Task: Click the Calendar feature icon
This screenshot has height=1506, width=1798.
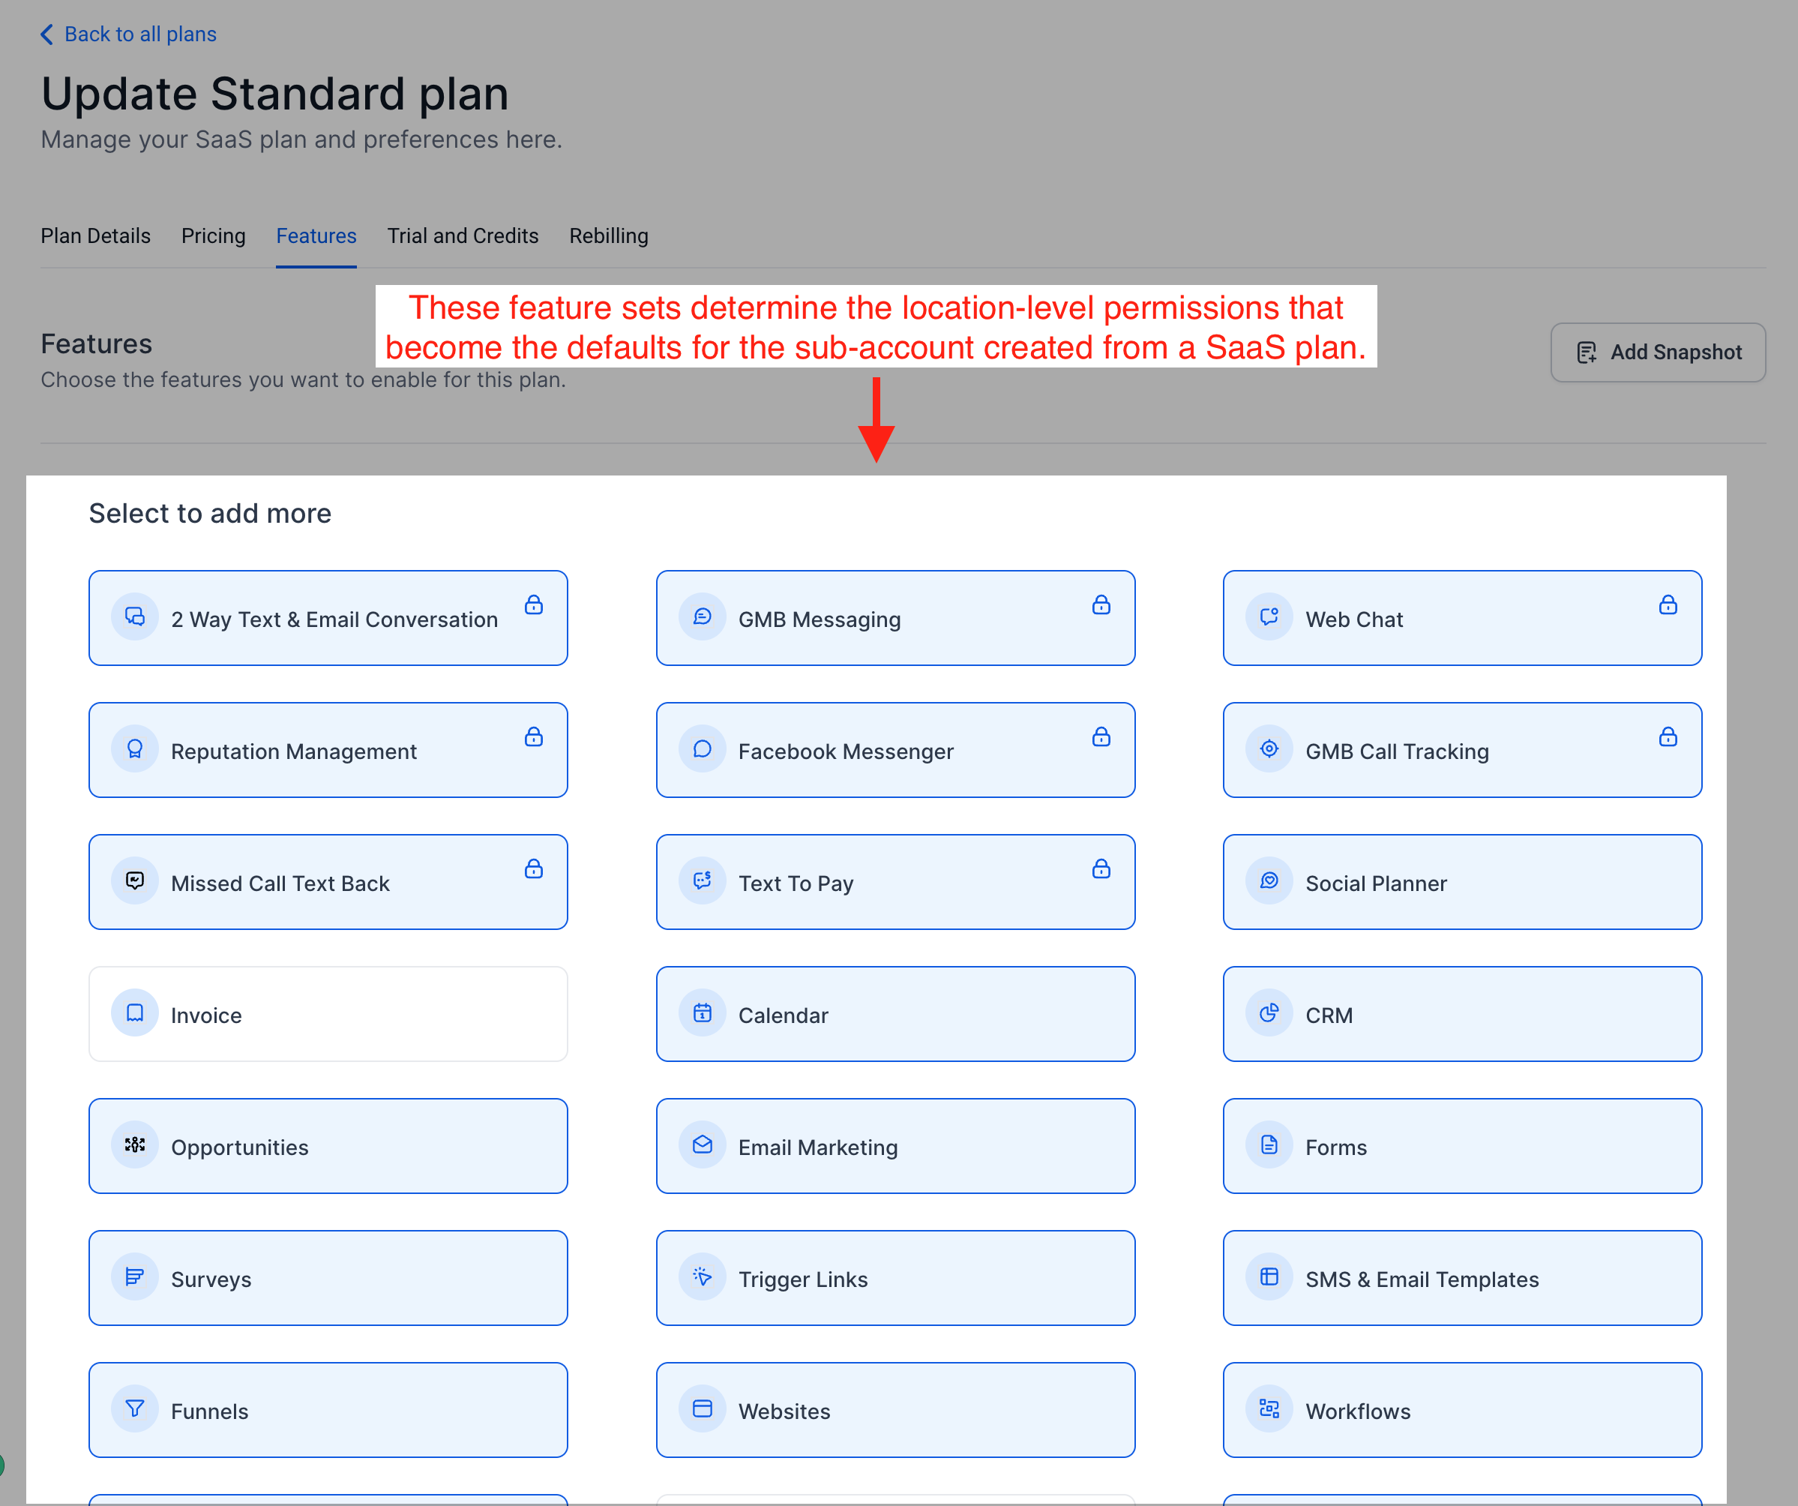Action: [702, 1013]
